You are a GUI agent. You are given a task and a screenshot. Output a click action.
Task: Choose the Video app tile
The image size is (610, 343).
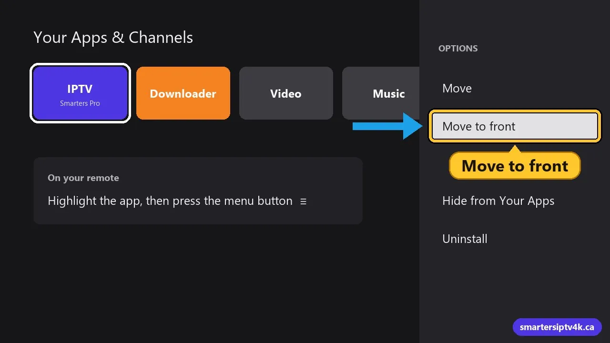pos(286,93)
